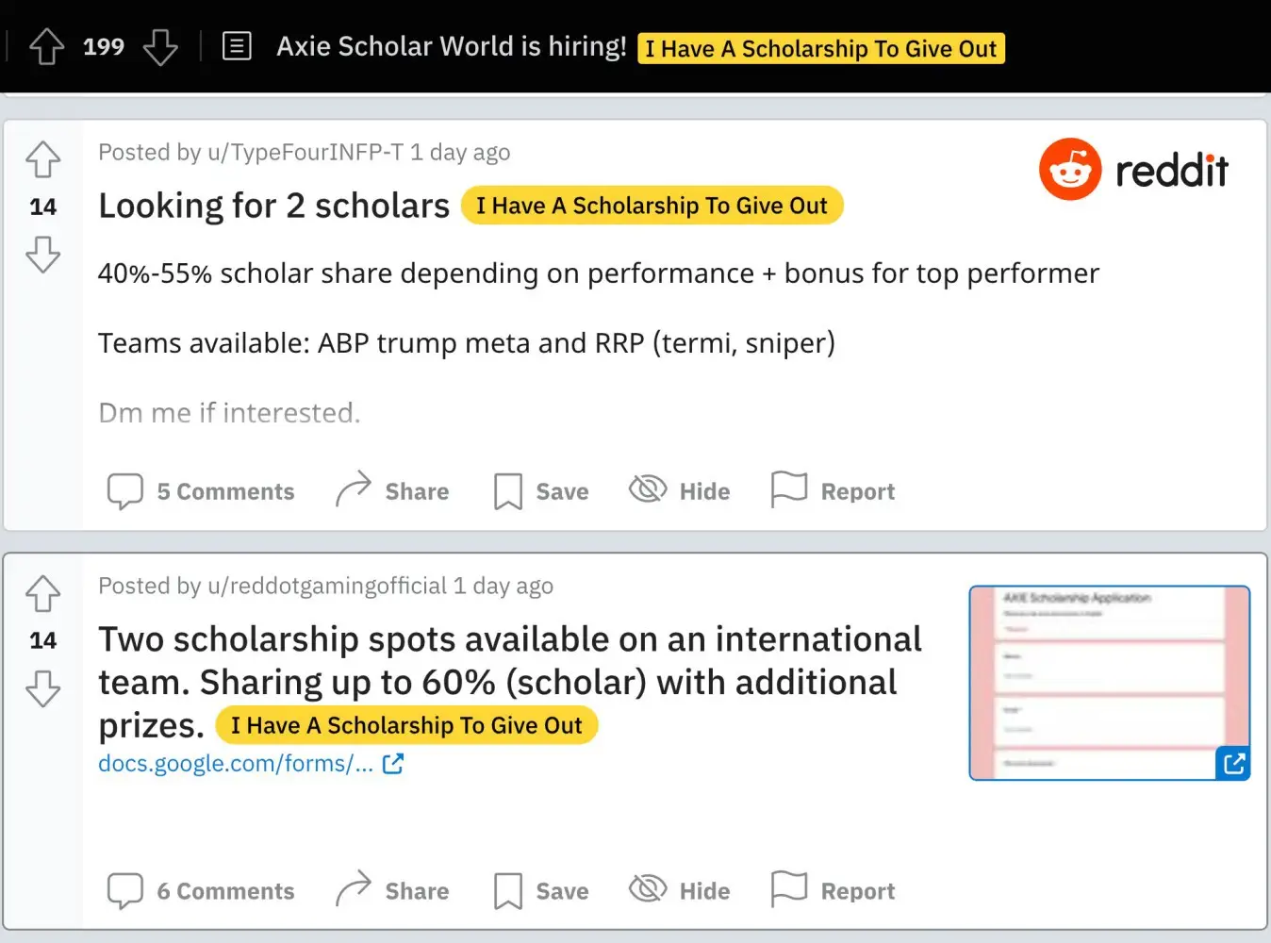
Task: Open user TypeFourINFP-T profile
Action: click(x=305, y=153)
